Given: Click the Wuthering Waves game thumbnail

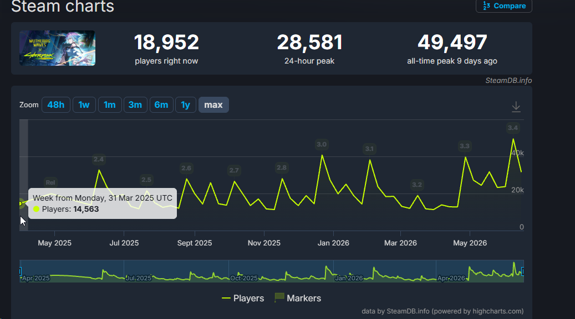Looking at the screenshot, I should [x=57, y=48].
